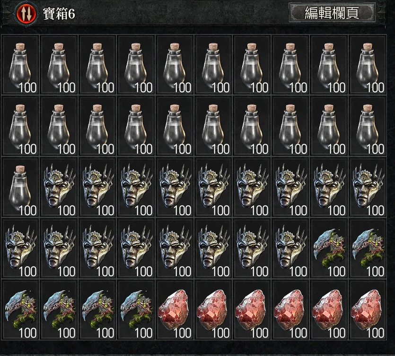The width and height of the screenshot is (395, 356).
Task: Select the 寶箱6 stash tab title
Action: (59, 14)
